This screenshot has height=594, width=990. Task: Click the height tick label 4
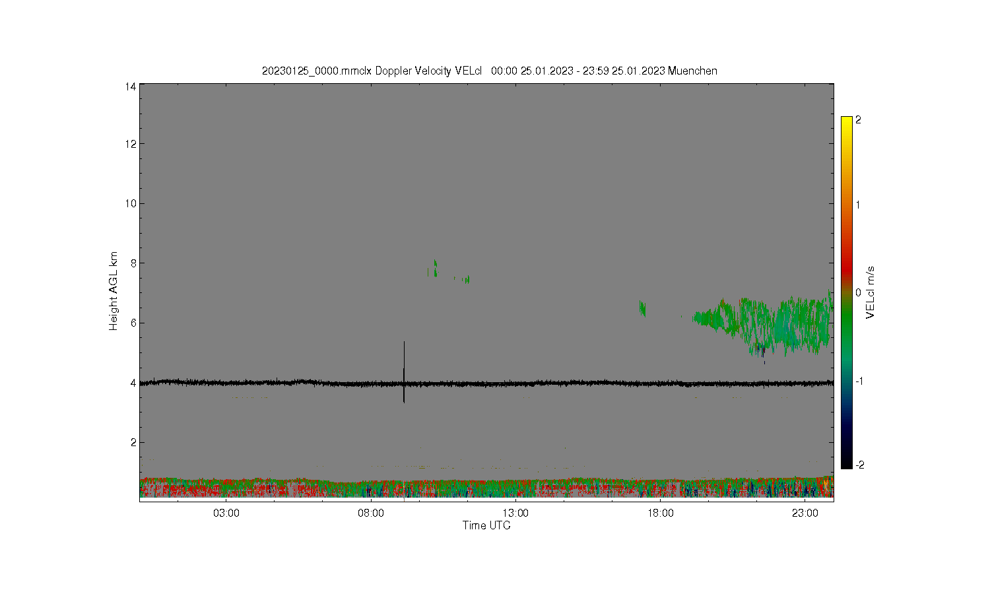(133, 383)
